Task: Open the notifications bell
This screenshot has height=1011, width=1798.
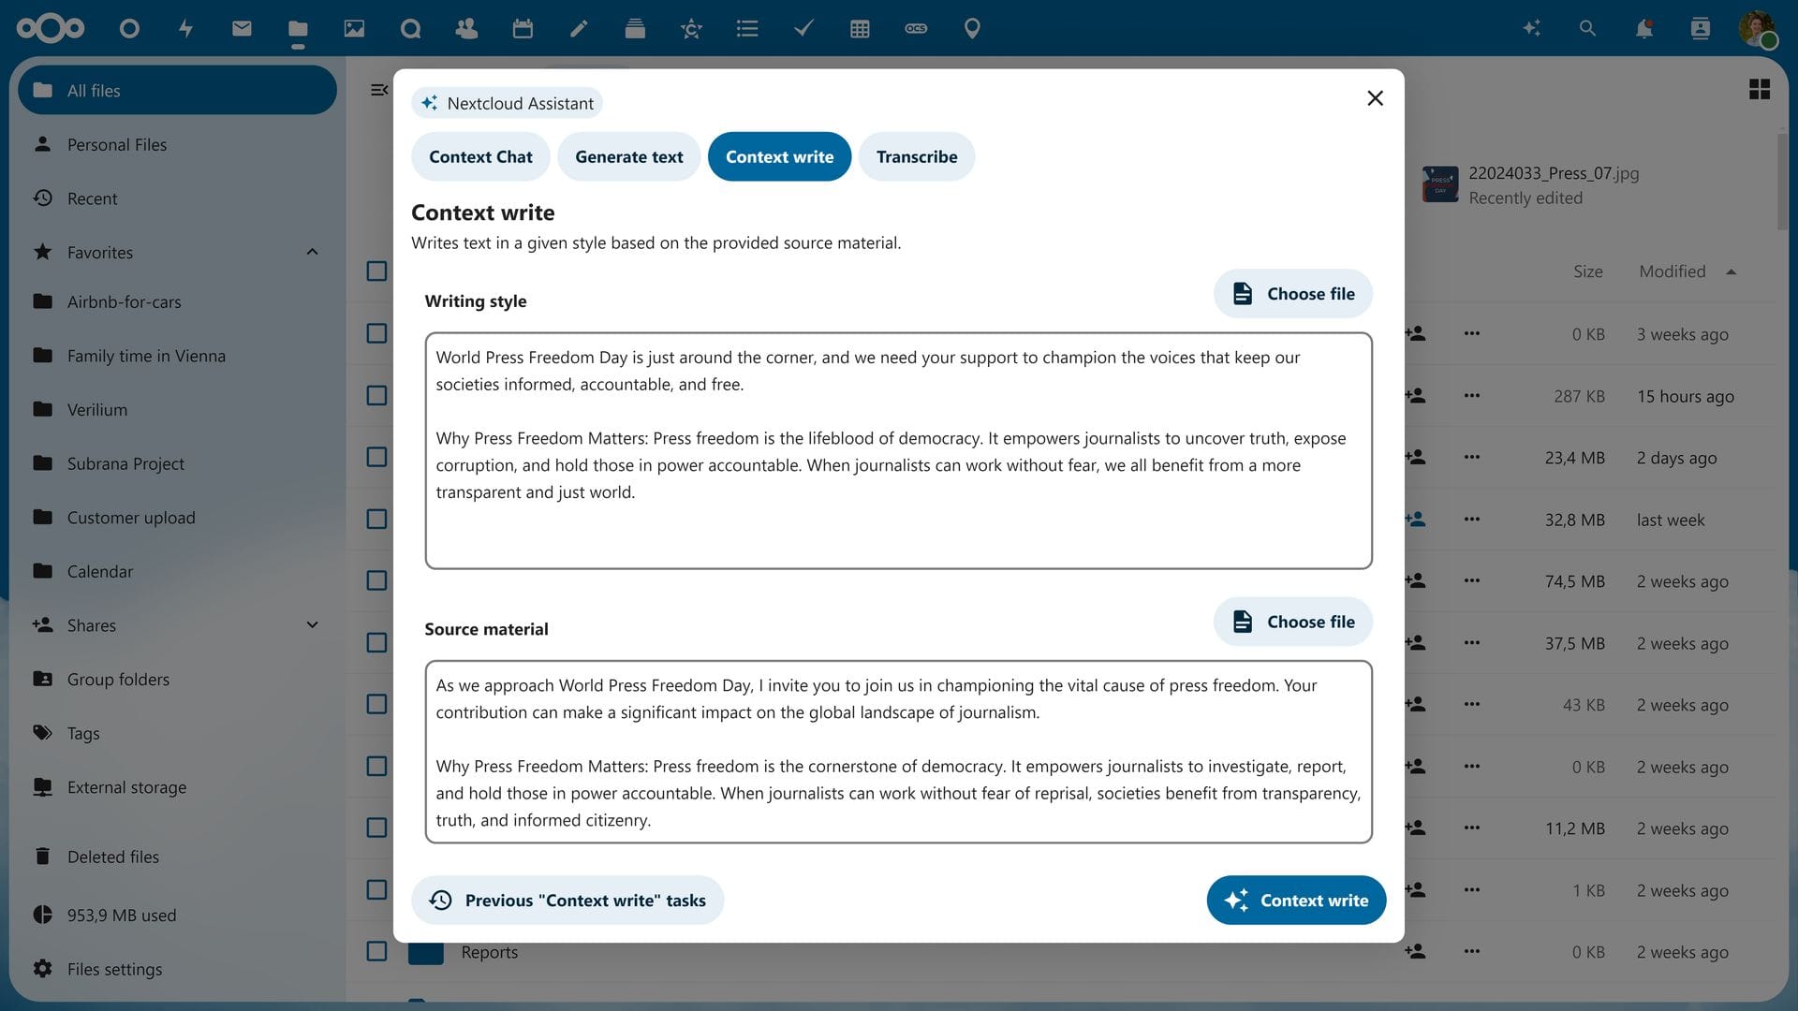Action: pos(1643,28)
